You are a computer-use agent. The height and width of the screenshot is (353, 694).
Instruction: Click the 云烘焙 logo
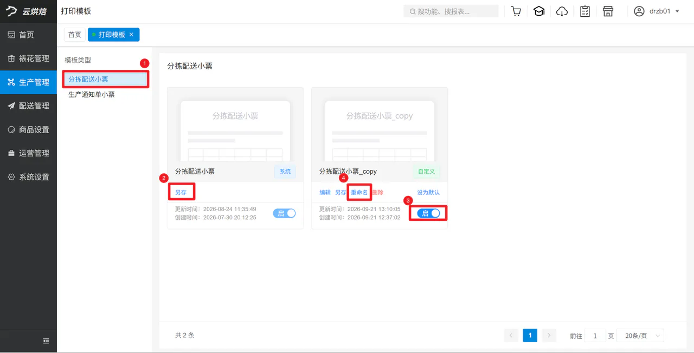tap(26, 11)
